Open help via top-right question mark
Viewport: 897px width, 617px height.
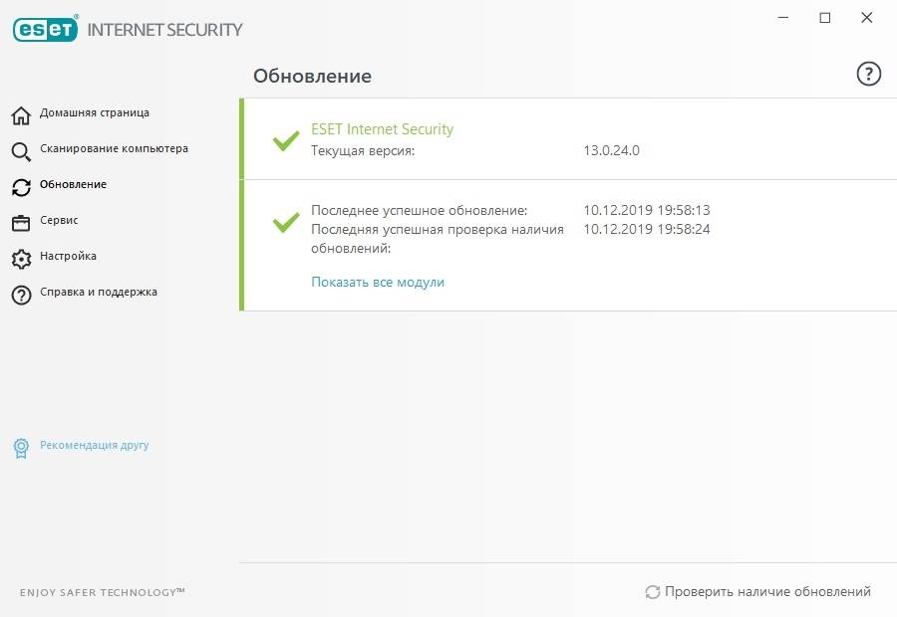click(x=868, y=74)
